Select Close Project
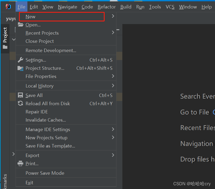The image size is (215, 189). click(x=66, y=41)
